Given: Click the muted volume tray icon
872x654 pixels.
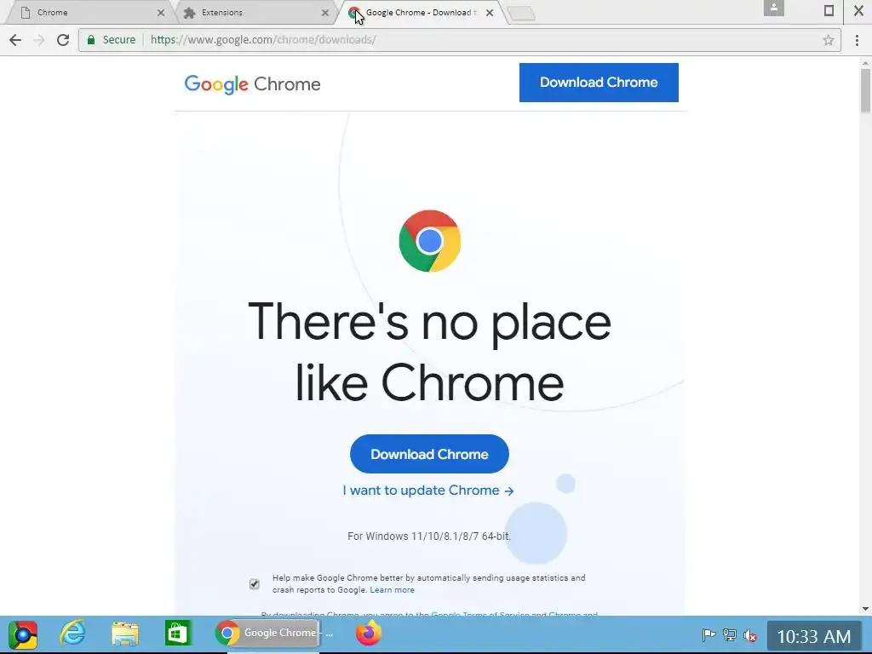Looking at the screenshot, I should 750,634.
